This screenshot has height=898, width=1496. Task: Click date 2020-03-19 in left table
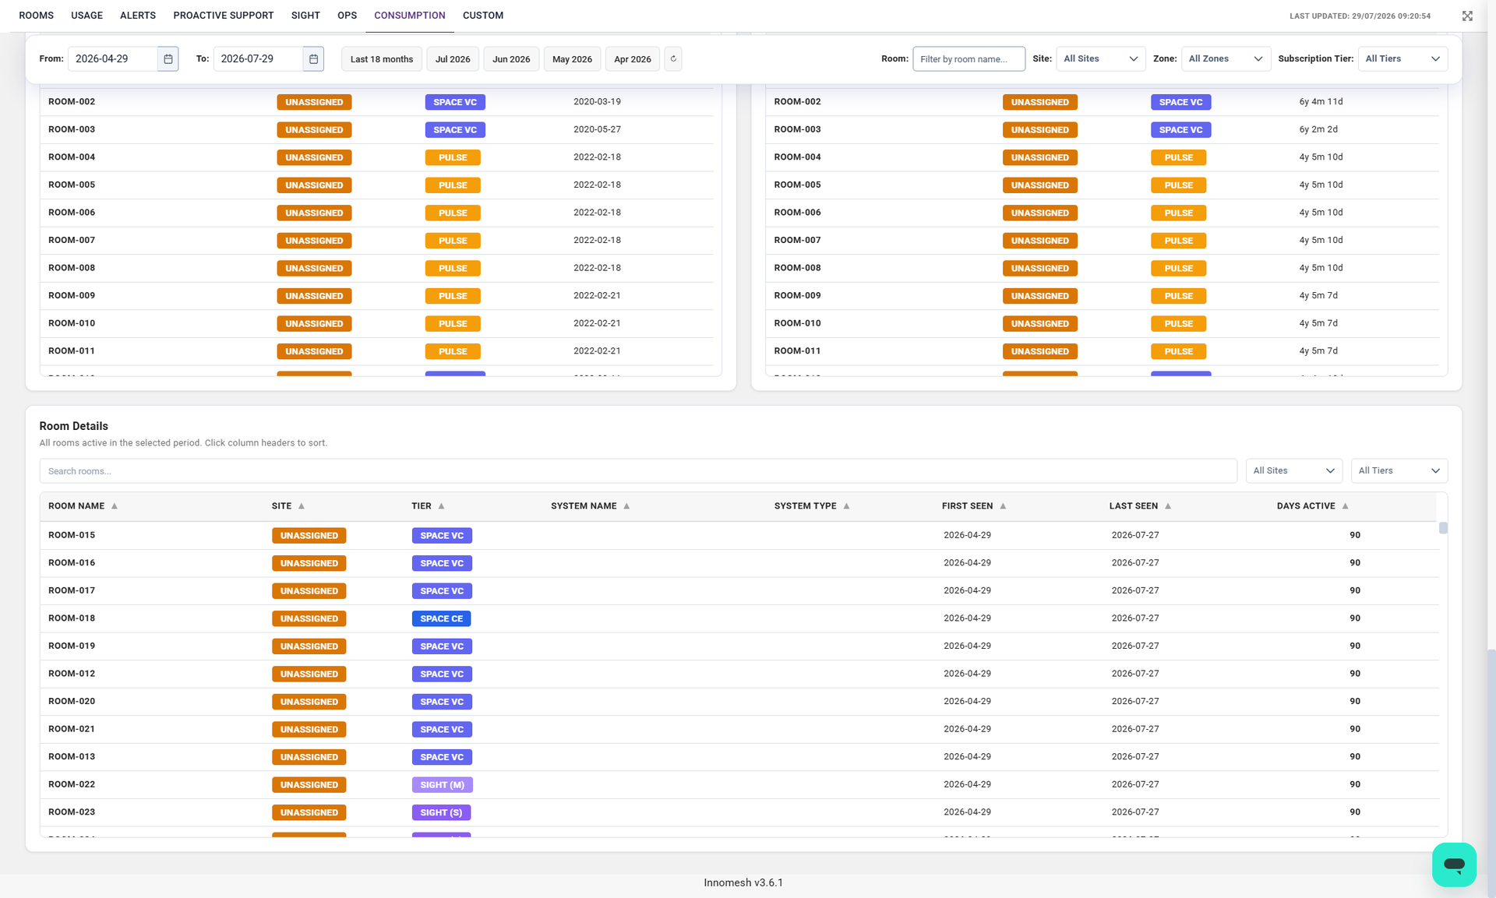click(x=597, y=102)
